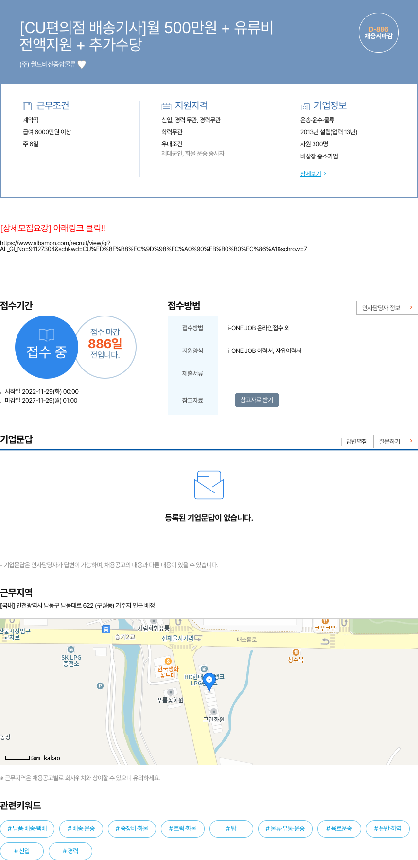
Task: Click the 참고자료 받기 button
Action: coord(257,400)
